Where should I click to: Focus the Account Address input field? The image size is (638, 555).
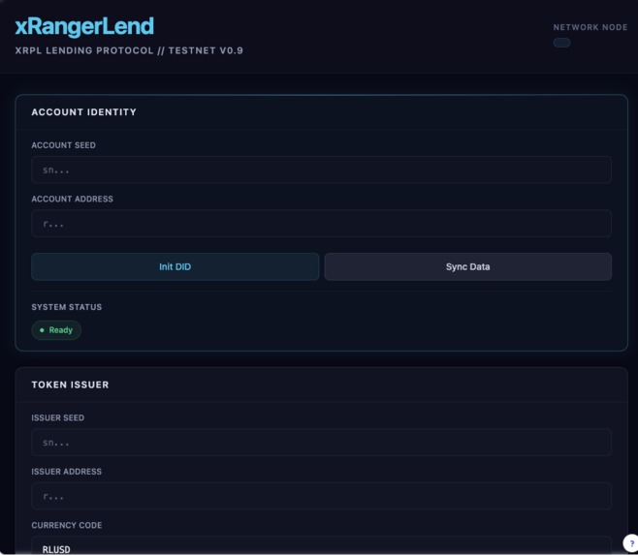pyautogui.click(x=322, y=224)
